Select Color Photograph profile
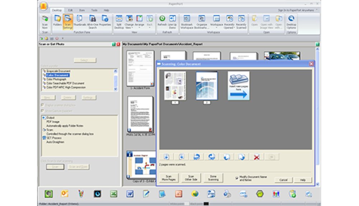The height and width of the screenshot is (206, 359). [56, 79]
